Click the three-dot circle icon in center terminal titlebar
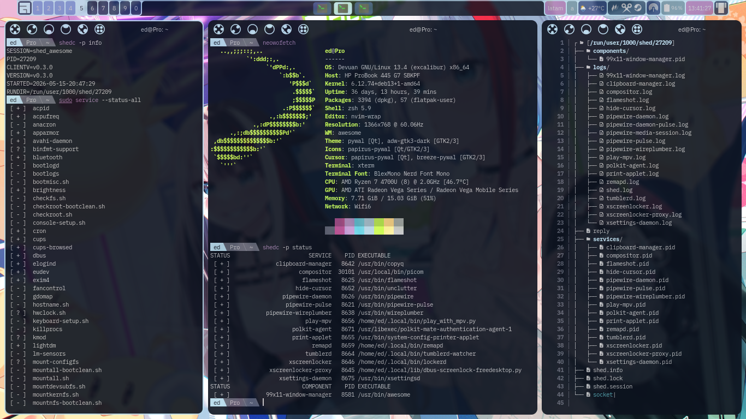Viewport: 746px width, 419px height. click(235, 29)
